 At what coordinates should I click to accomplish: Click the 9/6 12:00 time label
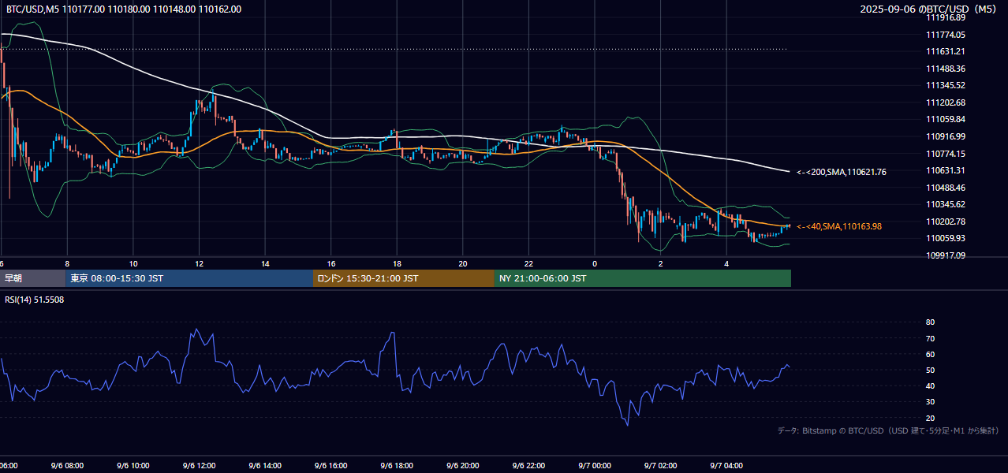coord(199,466)
